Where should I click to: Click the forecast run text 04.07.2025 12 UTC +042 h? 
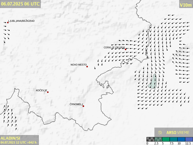click(18, 142)
